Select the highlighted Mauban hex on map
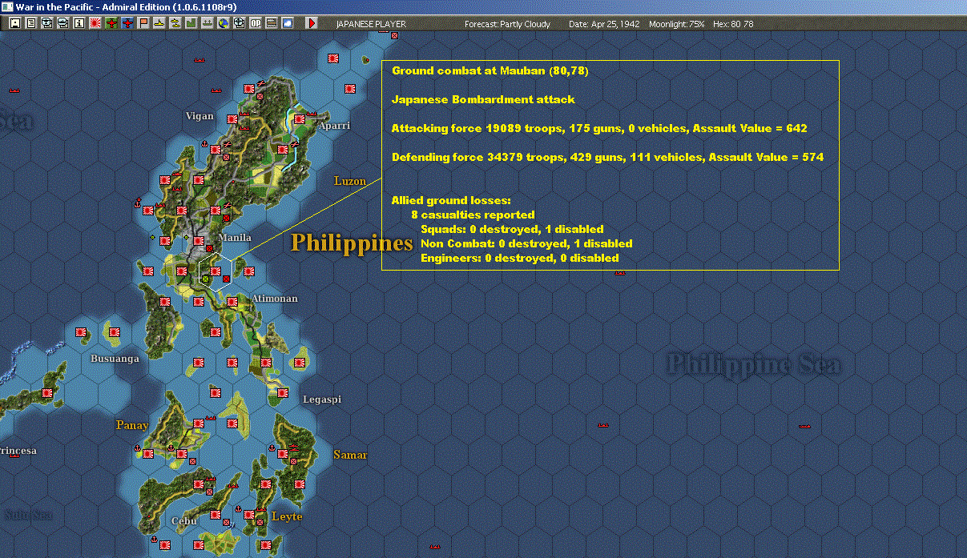The image size is (967, 558). coord(216,271)
